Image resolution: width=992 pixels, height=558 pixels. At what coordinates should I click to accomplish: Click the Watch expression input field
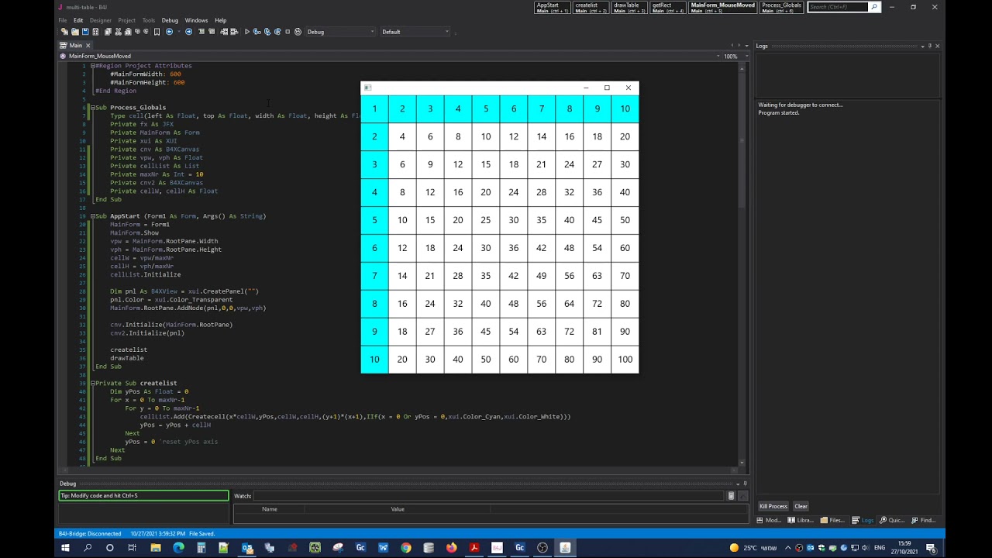coord(490,496)
